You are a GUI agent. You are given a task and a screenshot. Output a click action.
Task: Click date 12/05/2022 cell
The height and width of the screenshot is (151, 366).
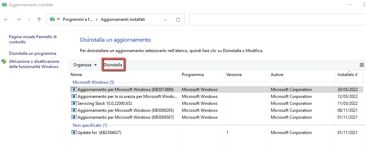tap(348, 97)
